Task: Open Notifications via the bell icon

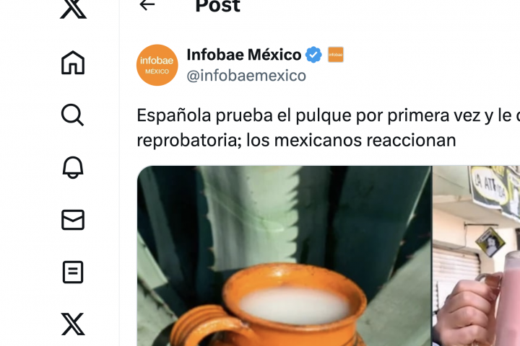Action: point(73,167)
